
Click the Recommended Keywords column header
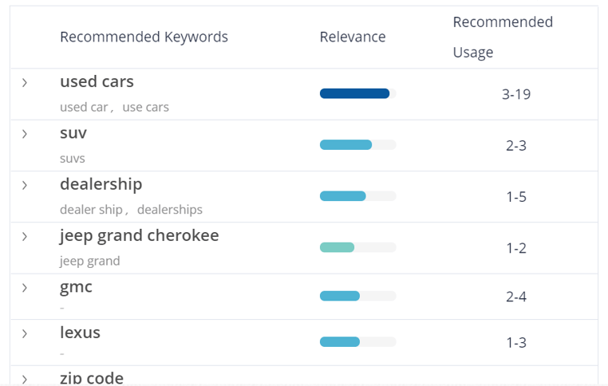(144, 37)
